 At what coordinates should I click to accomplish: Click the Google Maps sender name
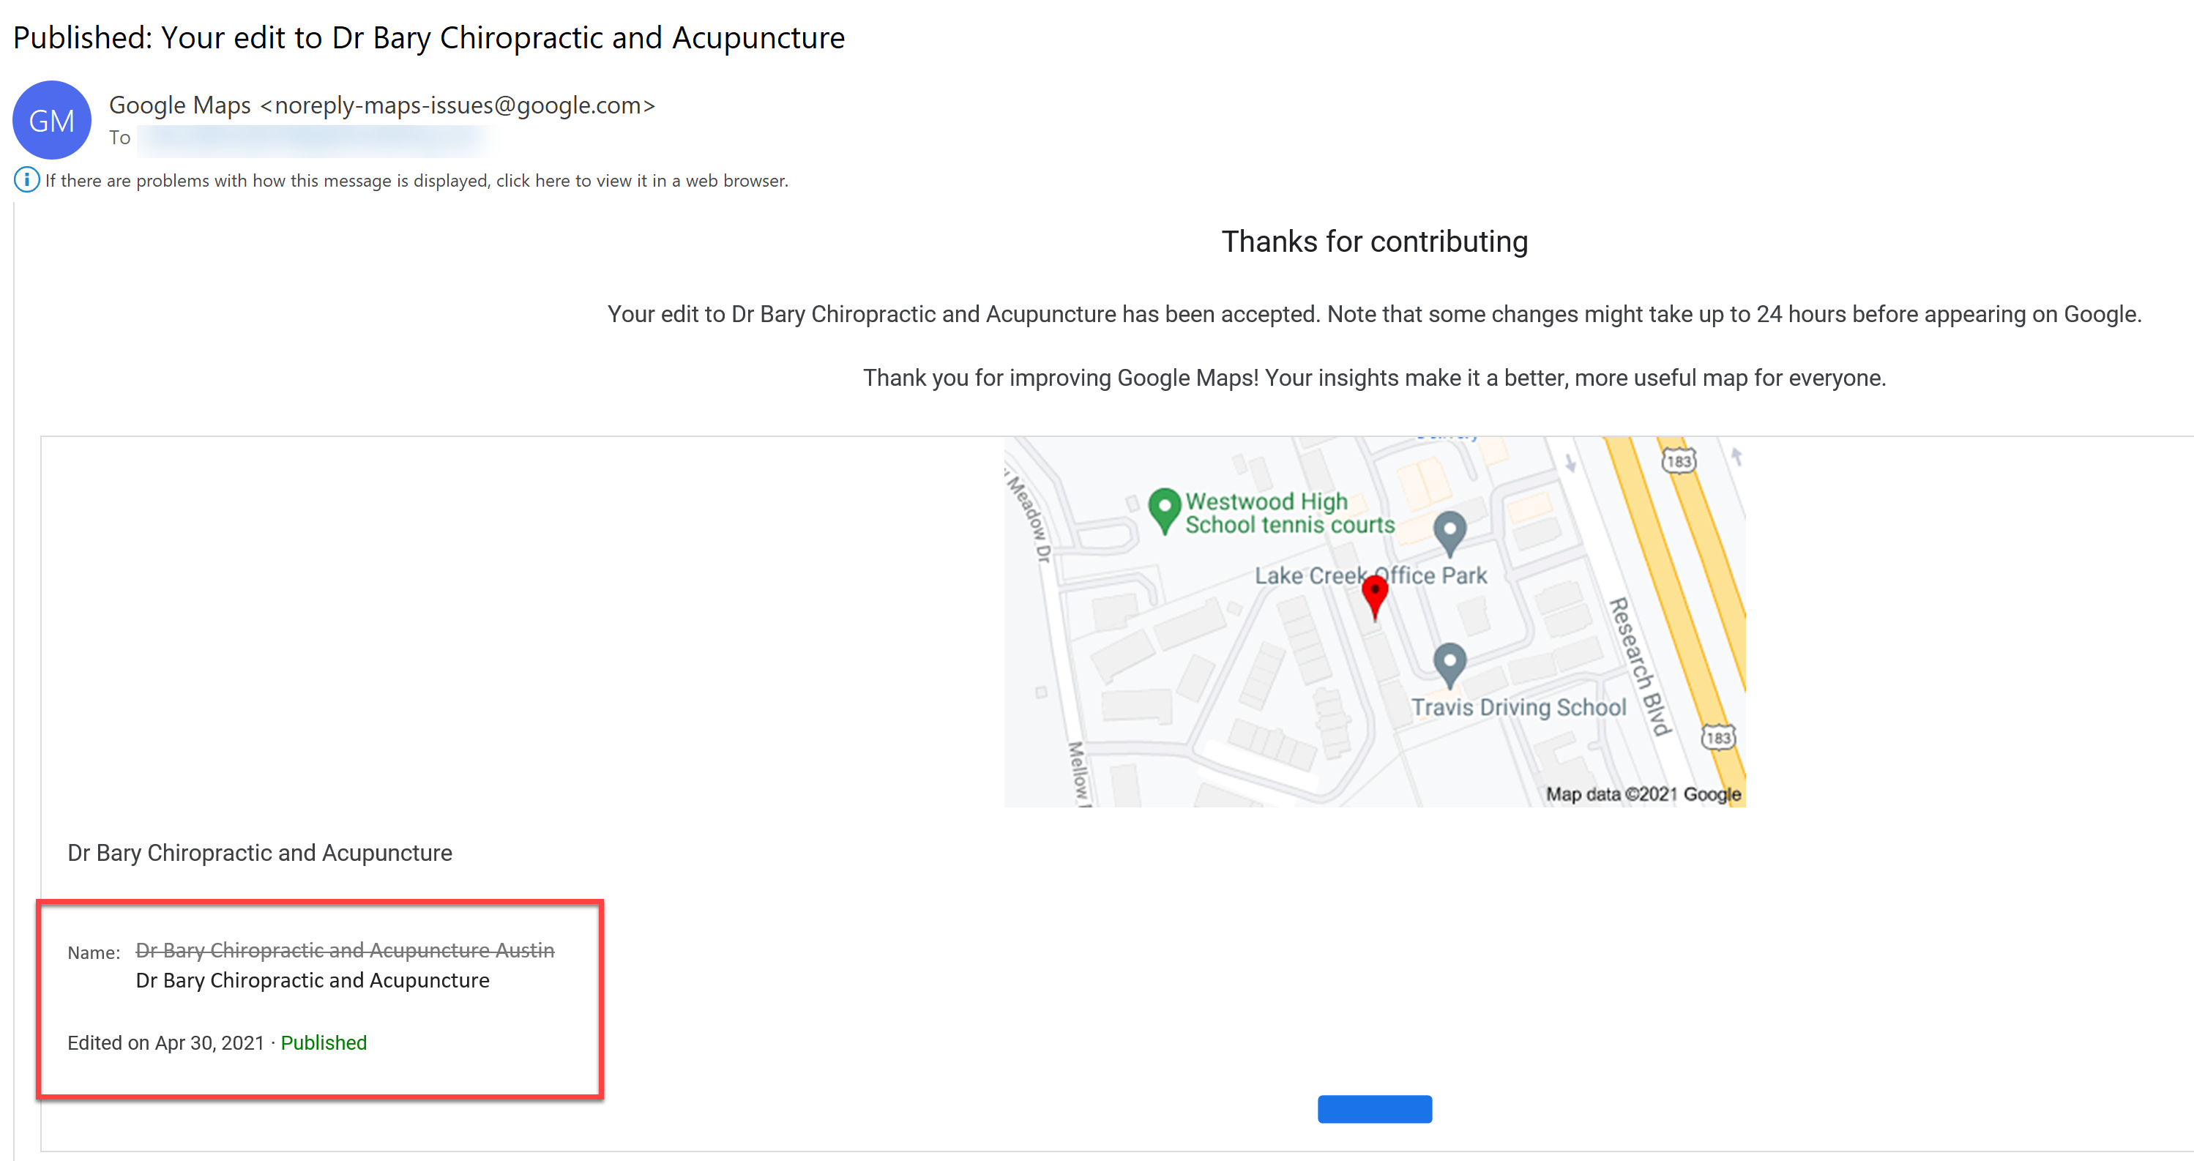click(x=179, y=105)
